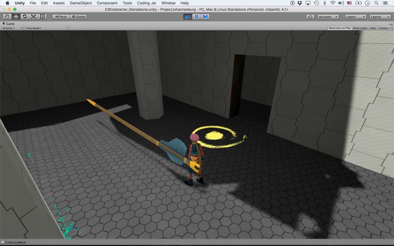Select the Scale tool

[33, 16]
